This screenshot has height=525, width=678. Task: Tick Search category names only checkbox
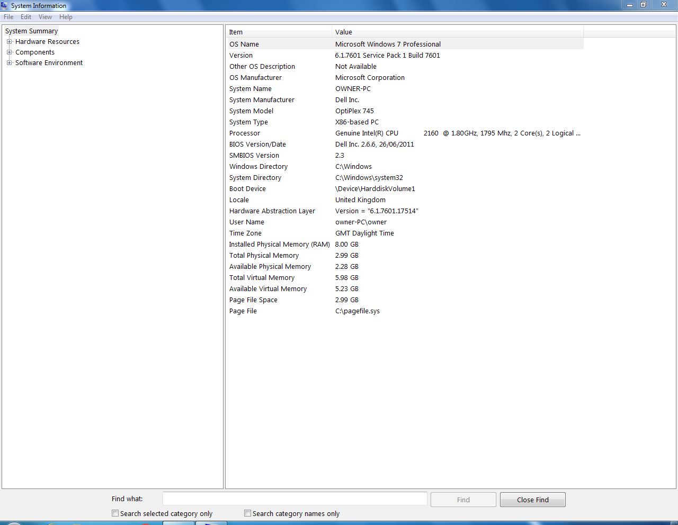coord(247,513)
